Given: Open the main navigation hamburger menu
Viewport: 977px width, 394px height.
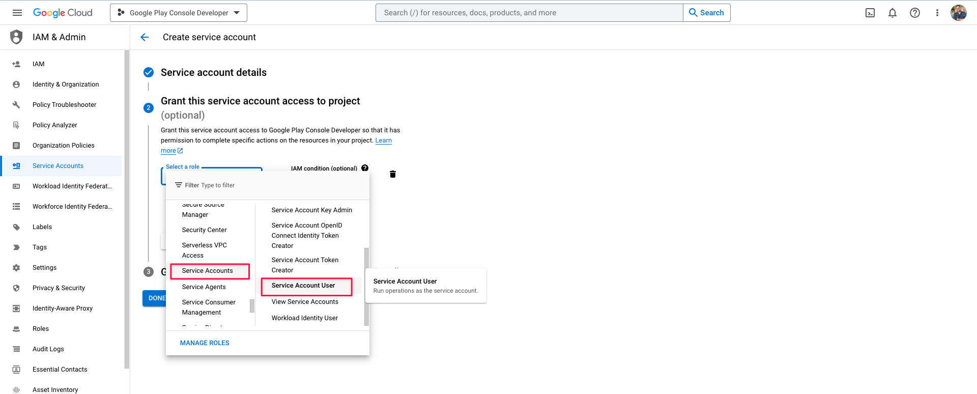Looking at the screenshot, I should coord(17,13).
